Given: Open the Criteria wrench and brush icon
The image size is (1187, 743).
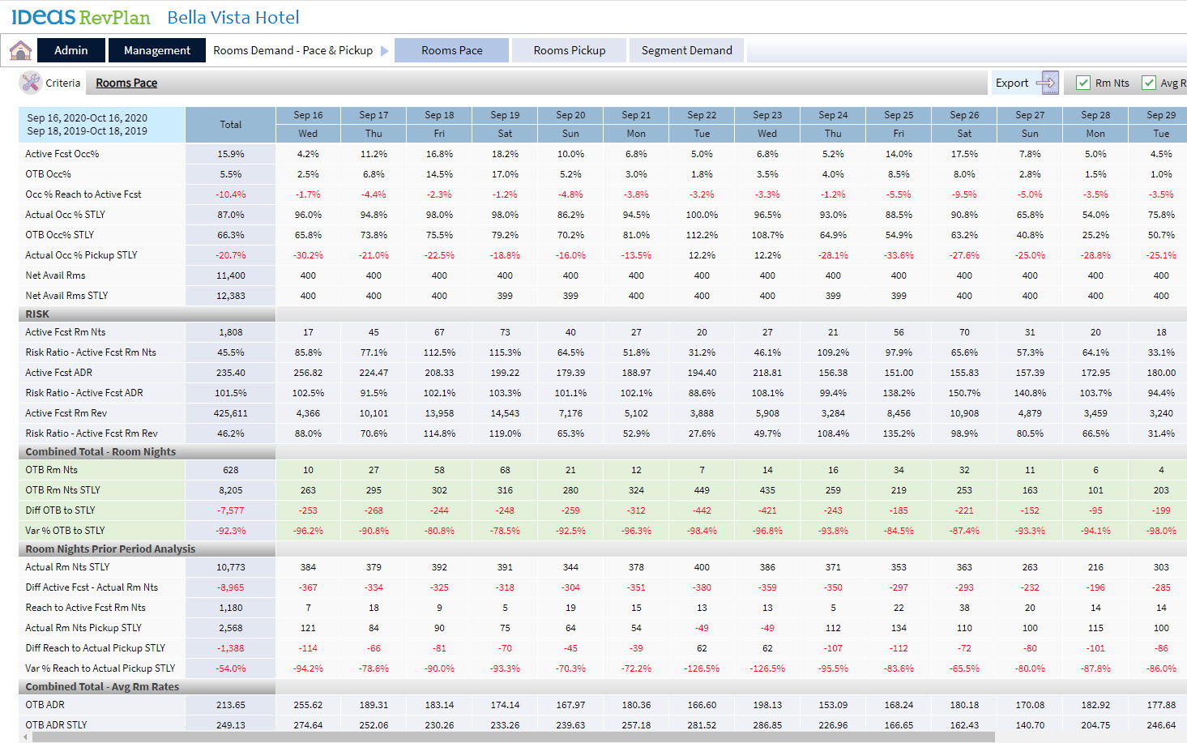Looking at the screenshot, I should coord(31,83).
